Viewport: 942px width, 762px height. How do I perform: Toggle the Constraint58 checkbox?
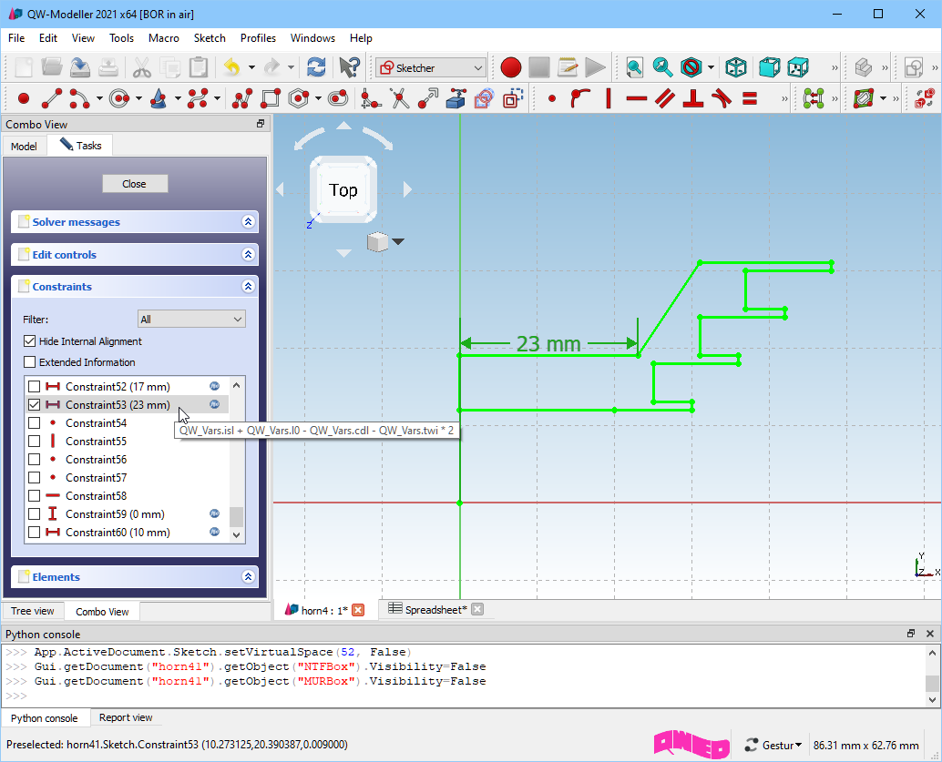pyautogui.click(x=35, y=496)
